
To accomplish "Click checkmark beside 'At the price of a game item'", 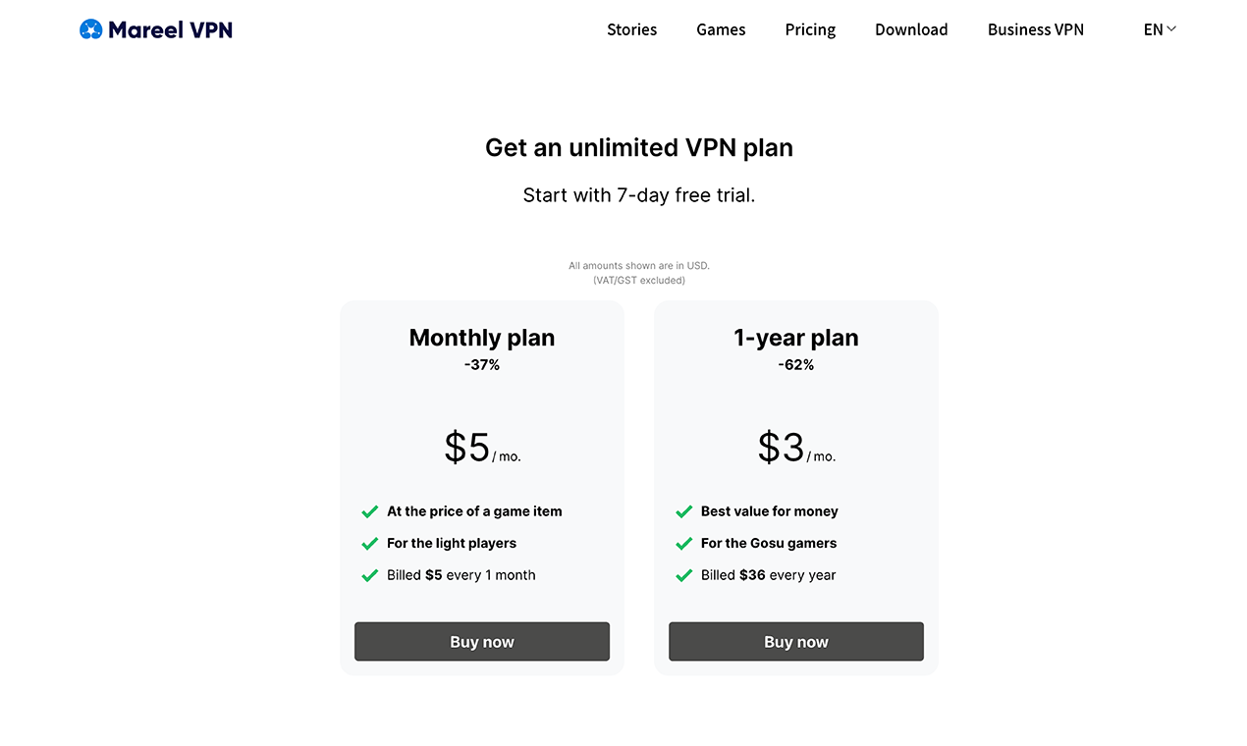I will point(370,511).
